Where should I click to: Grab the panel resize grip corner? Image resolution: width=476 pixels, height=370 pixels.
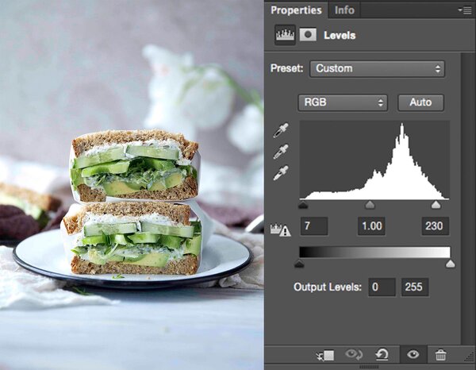point(469,357)
